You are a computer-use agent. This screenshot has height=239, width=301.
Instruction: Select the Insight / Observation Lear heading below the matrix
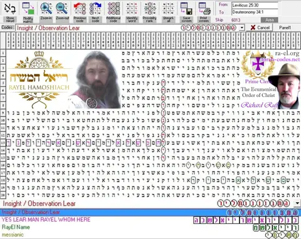pyautogui.click(x=39, y=203)
